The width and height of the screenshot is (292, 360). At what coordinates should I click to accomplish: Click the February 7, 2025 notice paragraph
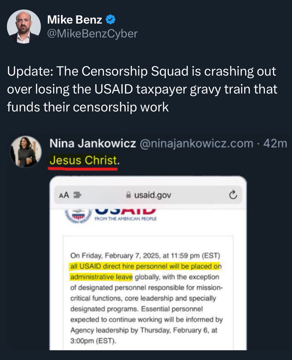tap(147, 298)
